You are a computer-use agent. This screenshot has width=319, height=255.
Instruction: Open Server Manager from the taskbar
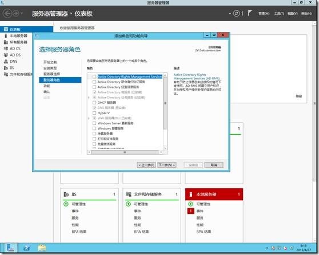pyautogui.click(x=10, y=248)
